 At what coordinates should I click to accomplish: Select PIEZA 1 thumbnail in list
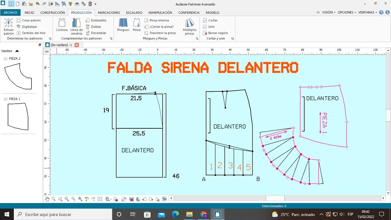(x=18, y=116)
